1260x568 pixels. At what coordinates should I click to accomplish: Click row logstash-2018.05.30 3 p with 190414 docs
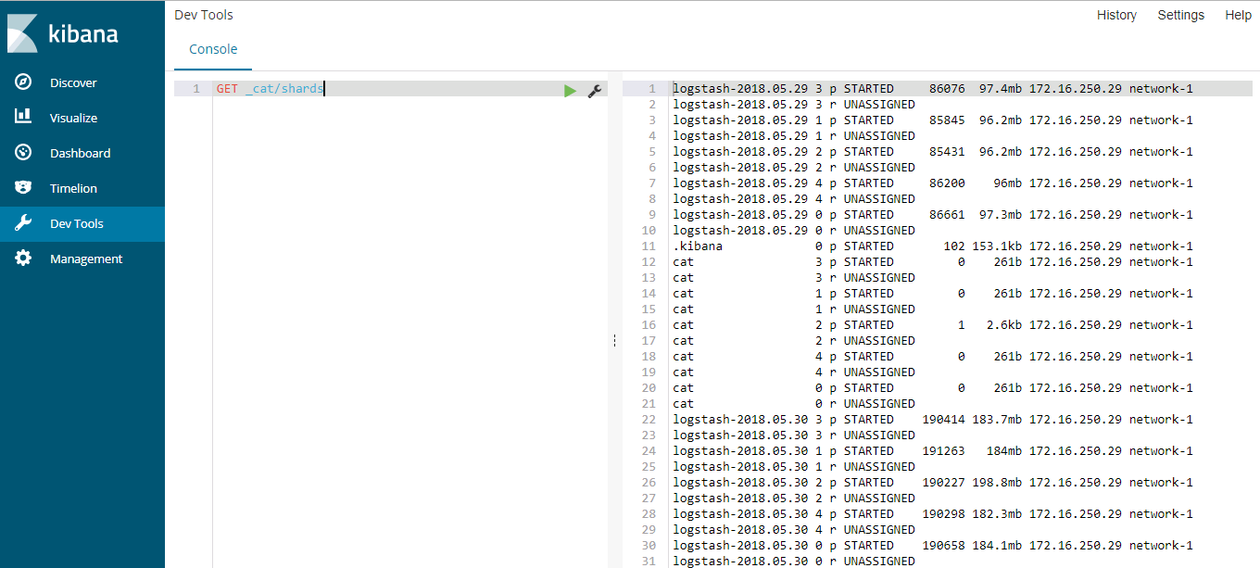click(x=933, y=419)
